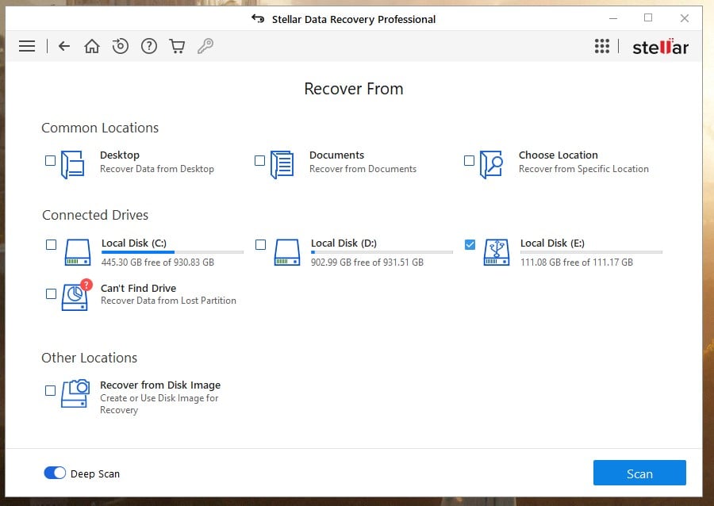Check the Choose Location checkbox
The height and width of the screenshot is (506, 714).
pos(469,160)
